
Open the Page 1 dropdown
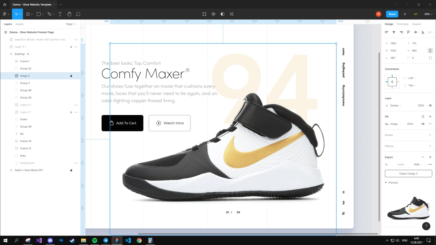[x=71, y=24]
